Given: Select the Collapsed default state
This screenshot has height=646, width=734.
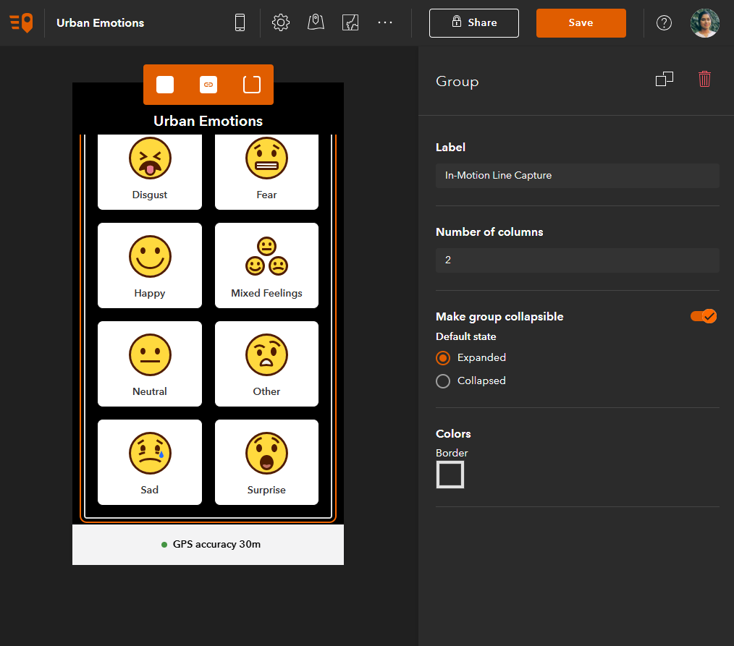Looking at the screenshot, I should pyautogui.click(x=443, y=381).
